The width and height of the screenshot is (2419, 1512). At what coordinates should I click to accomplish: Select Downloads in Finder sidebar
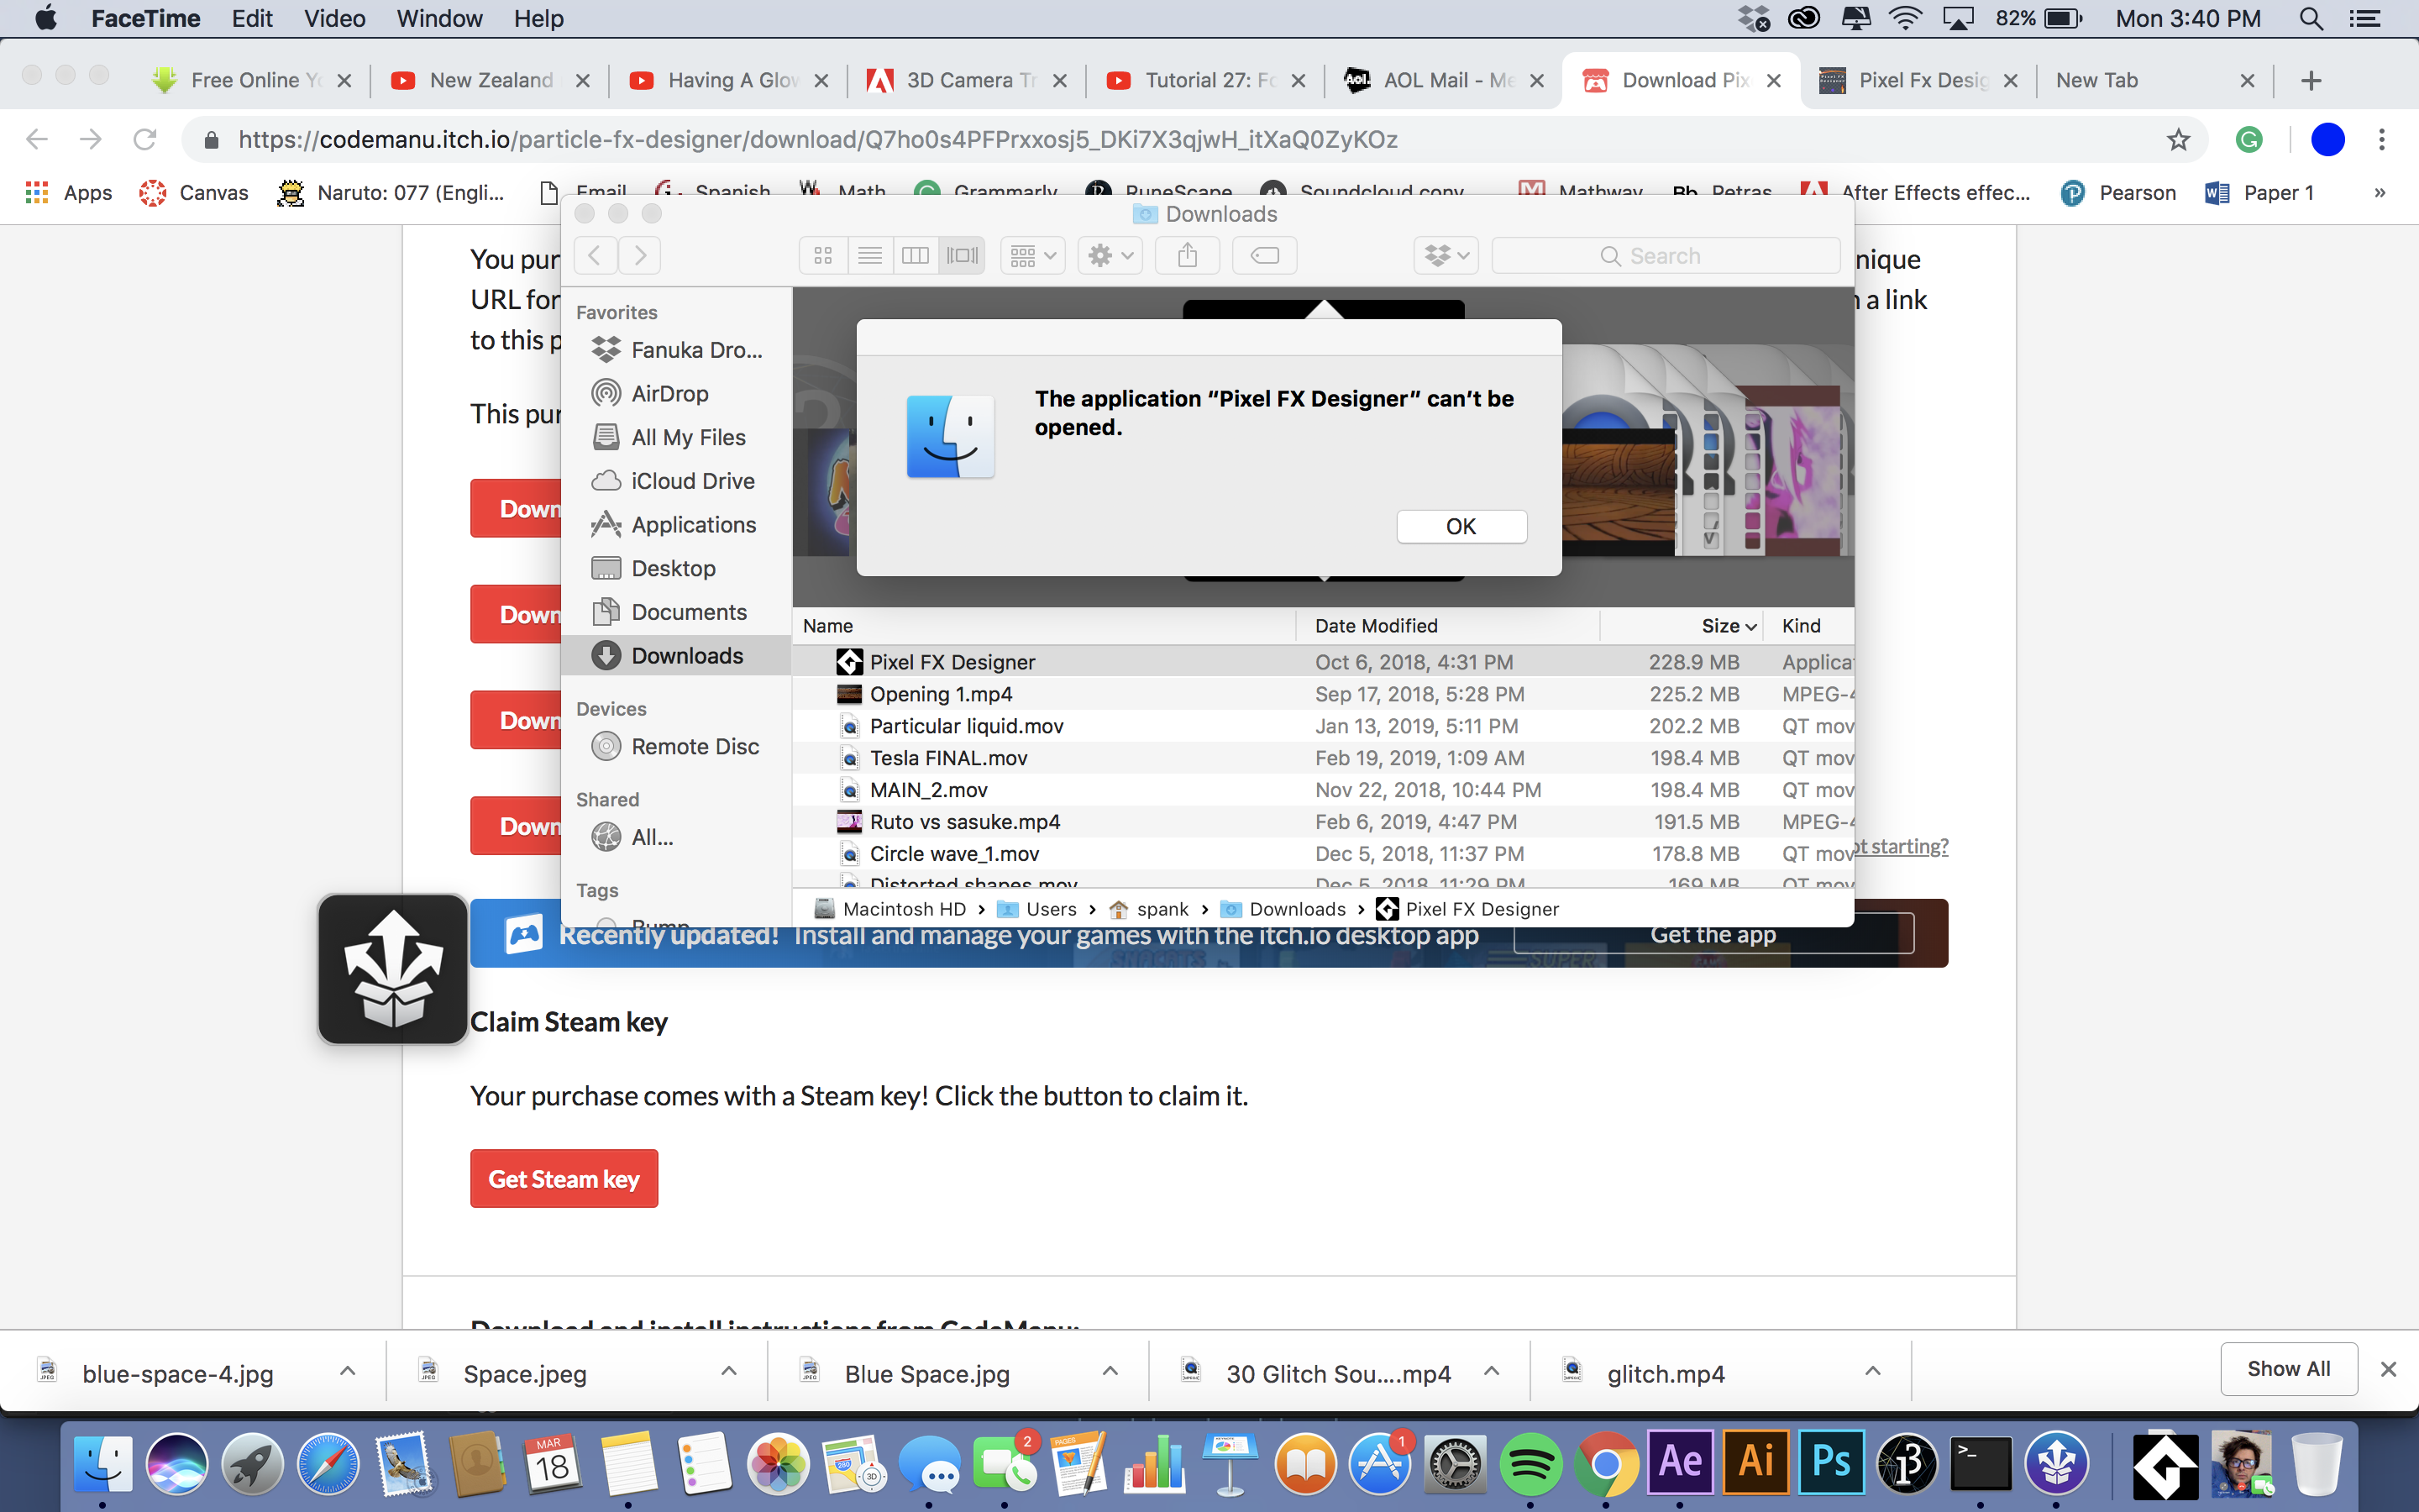[677, 656]
